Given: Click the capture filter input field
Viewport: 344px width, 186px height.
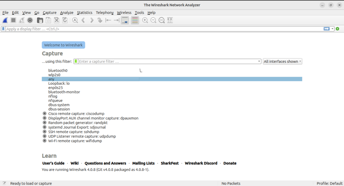Looking at the screenshot, I should point(168,62).
